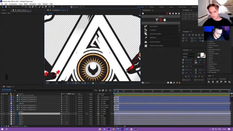Toggle visibility of the 'hand l' layer
233x131 pixels.
[1, 112]
